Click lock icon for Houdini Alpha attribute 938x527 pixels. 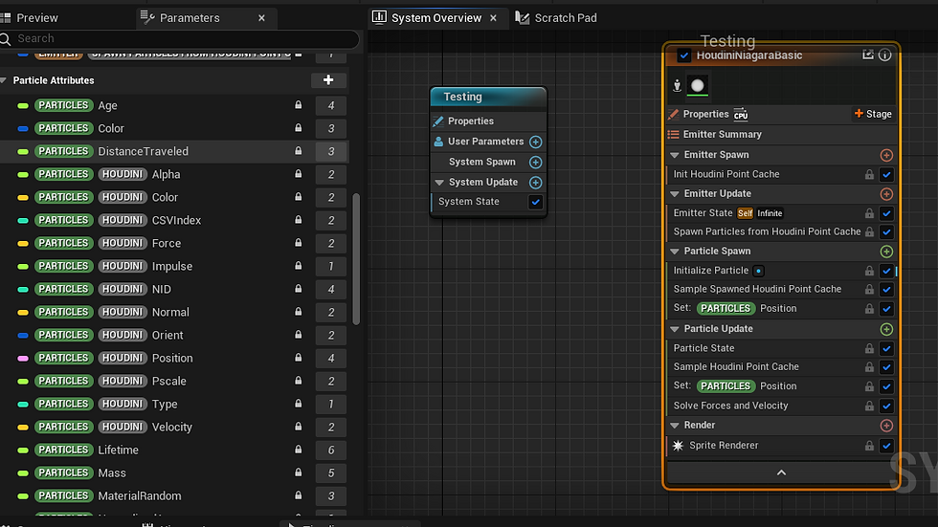[298, 174]
